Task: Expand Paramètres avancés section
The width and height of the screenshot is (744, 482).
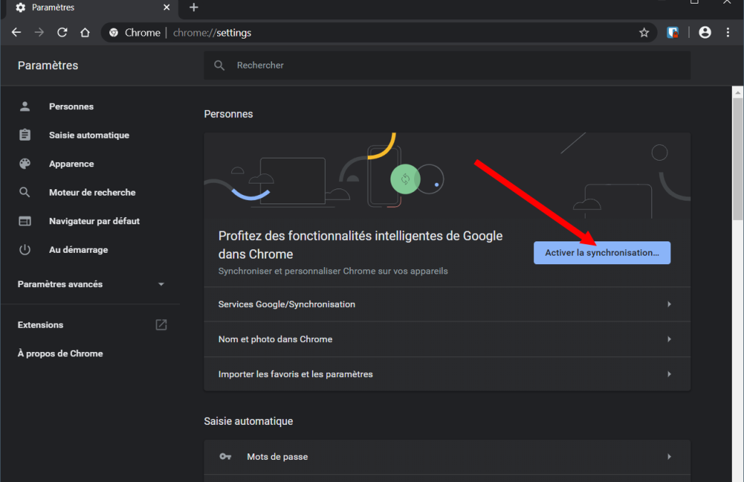Action: [91, 284]
